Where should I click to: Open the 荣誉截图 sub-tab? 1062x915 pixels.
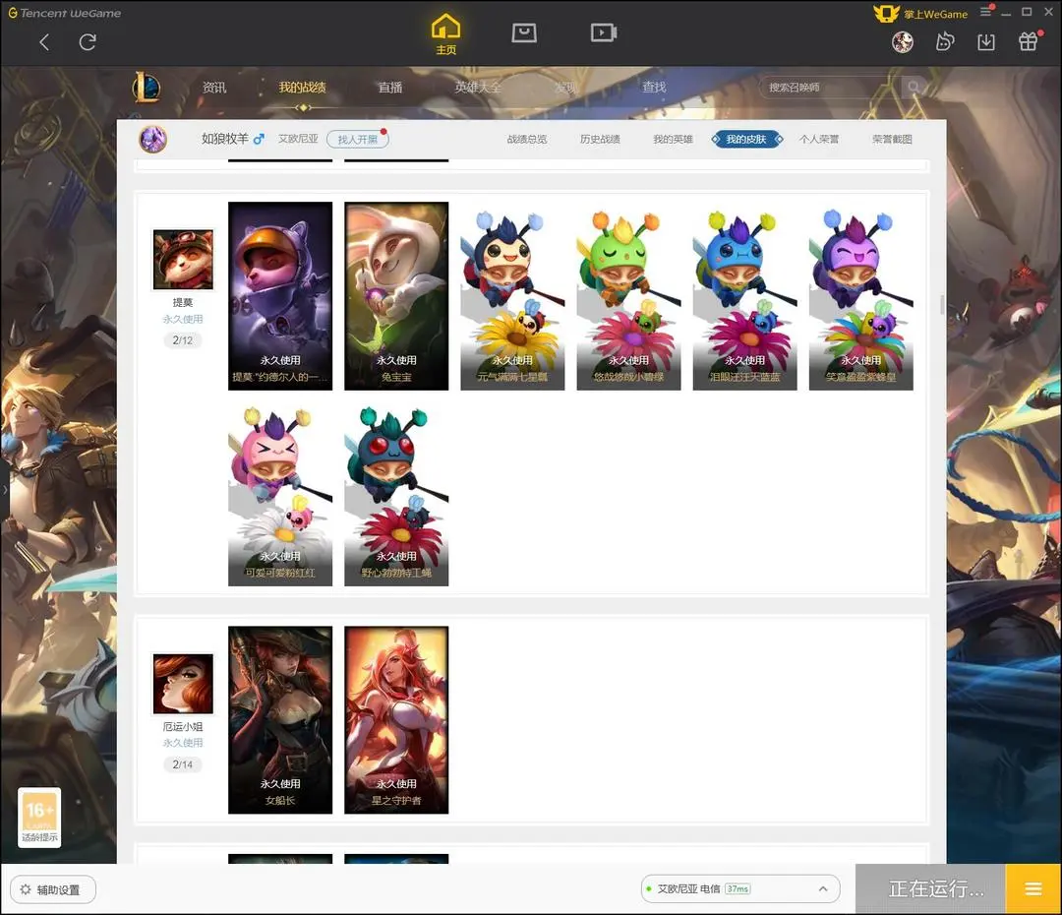pos(892,139)
